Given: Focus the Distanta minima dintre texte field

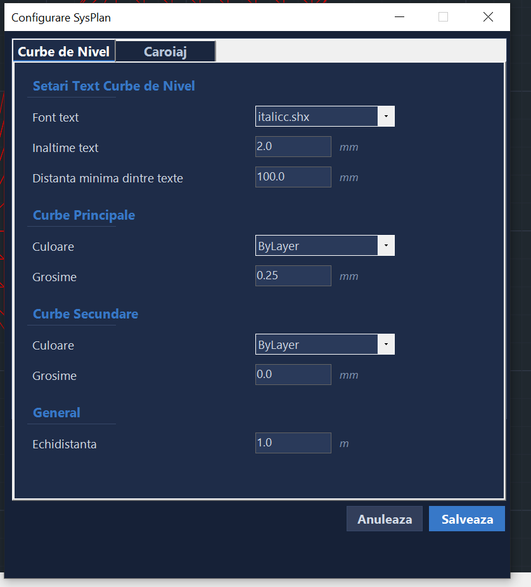Looking at the screenshot, I should coord(293,177).
